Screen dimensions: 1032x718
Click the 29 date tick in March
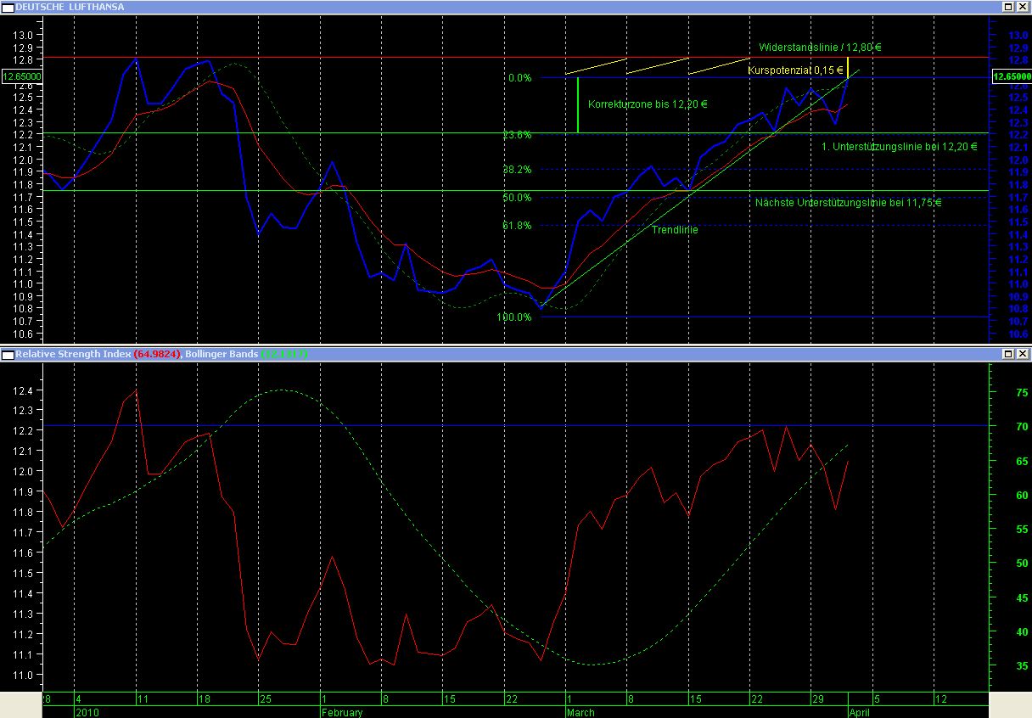coord(818,699)
